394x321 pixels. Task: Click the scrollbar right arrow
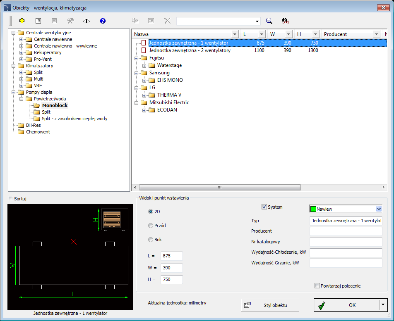pyautogui.click(x=383, y=187)
